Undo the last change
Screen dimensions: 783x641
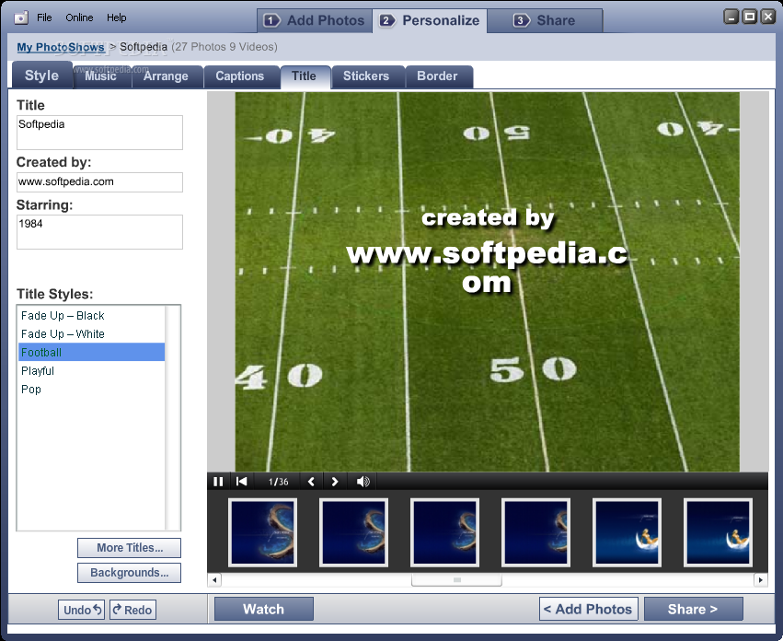(82, 610)
